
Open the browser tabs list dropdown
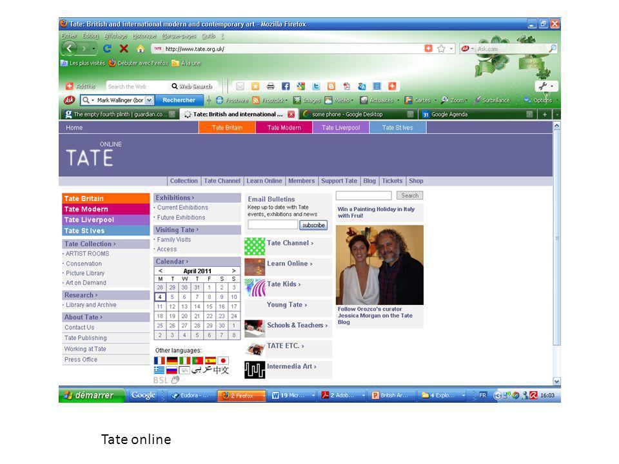pos(556,115)
